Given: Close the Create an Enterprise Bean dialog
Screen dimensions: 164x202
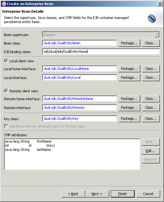Looking at the screenshot, I should coord(160,3).
